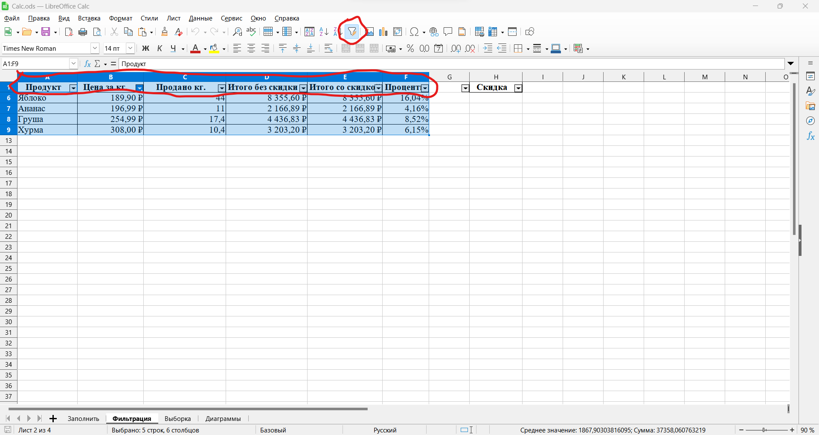The width and height of the screenshot is (819, 435).
Task: Open the filter dropdown for Продано кг.
Action: coord(221,88)
